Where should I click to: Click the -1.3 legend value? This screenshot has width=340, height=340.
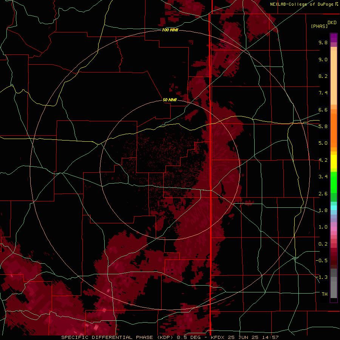[321, 277]
